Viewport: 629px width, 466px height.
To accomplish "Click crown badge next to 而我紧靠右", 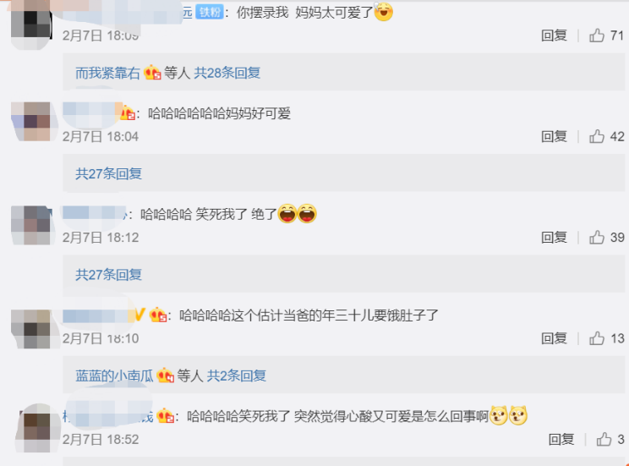I will [x=152, y=73].
